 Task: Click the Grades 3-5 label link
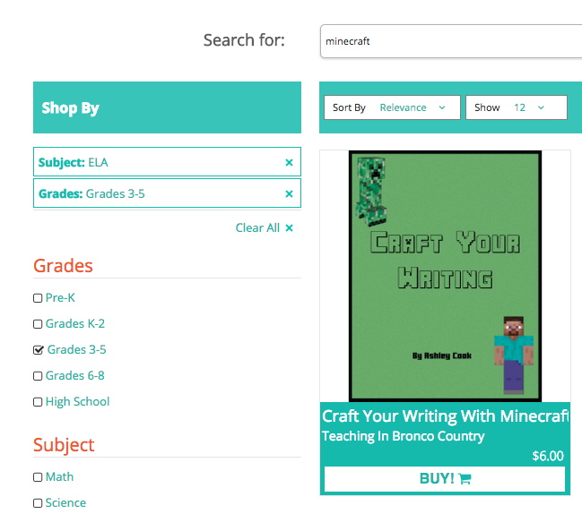(x=77, y=350)
